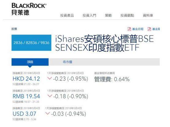Click the USD 3.07 net value

(x=24, y=114)
